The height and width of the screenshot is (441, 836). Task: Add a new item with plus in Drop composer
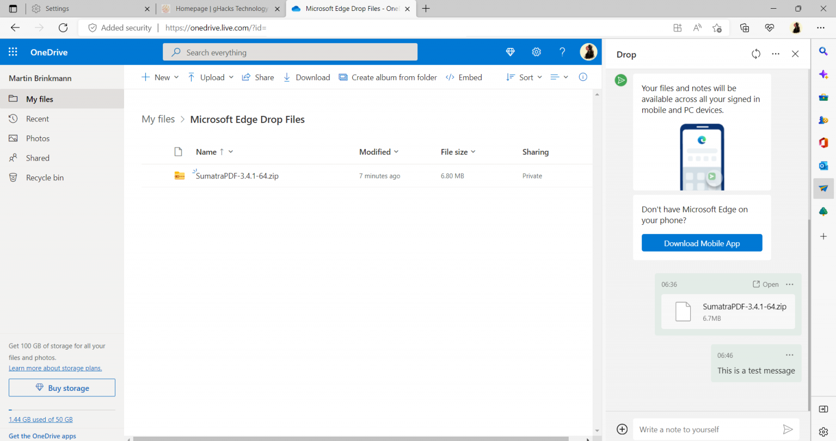tap(622, 429)
